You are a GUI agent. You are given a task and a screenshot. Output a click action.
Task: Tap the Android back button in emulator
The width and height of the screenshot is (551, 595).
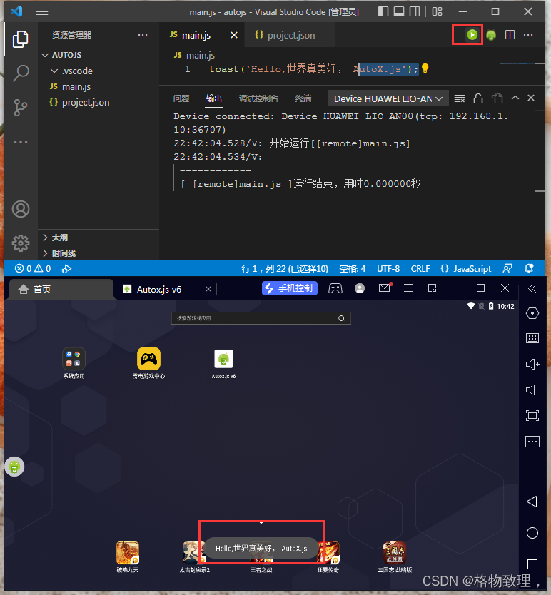click(x=532, y=502)
